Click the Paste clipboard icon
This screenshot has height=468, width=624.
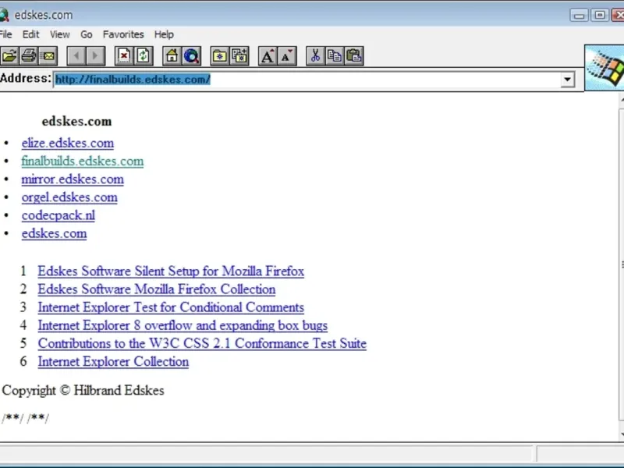[354, 55]
